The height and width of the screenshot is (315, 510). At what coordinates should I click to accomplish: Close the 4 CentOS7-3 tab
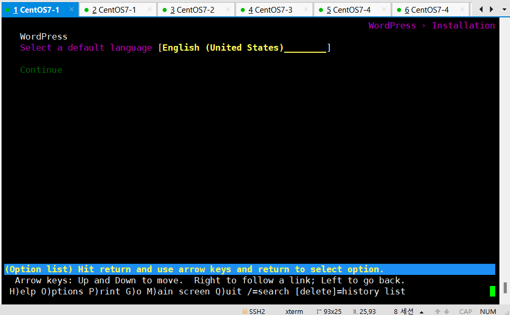pos(306,9)
